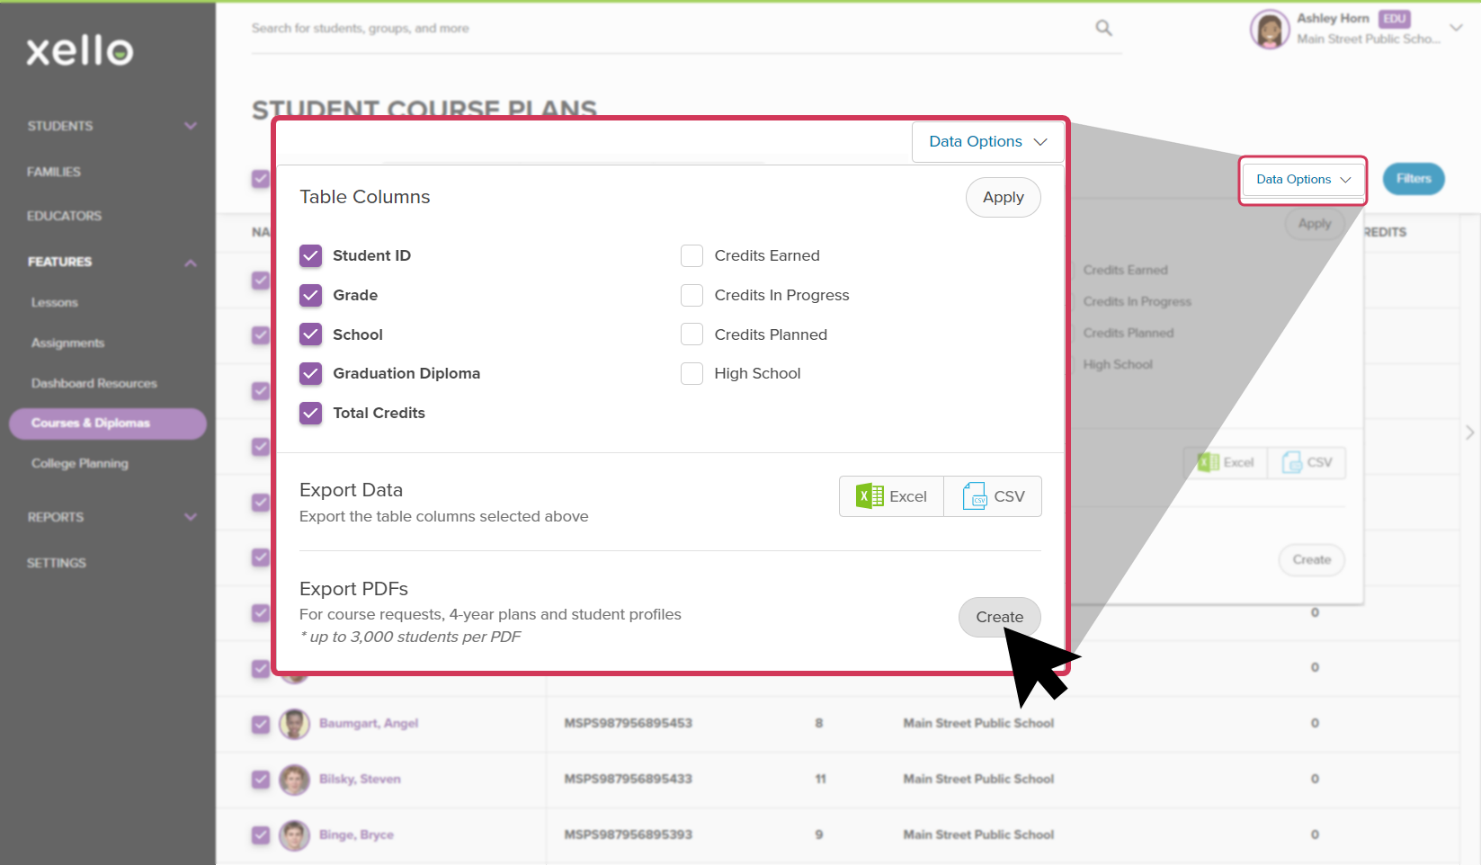Open Ashley Horn's profile avatar
Screen dimensions: 1481x865
tap(1270, 30)
